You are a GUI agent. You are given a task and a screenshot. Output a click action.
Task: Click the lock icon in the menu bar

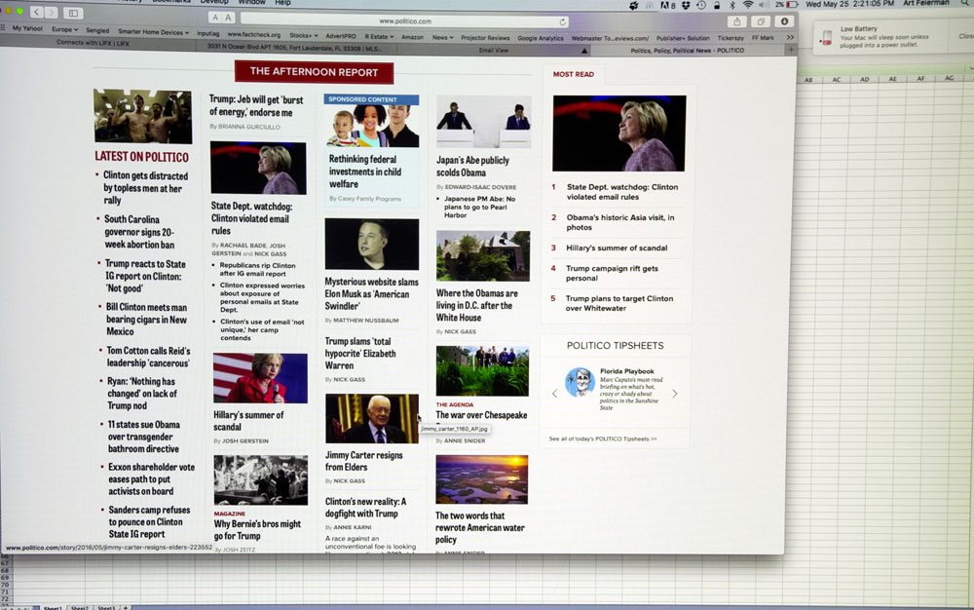717,5
